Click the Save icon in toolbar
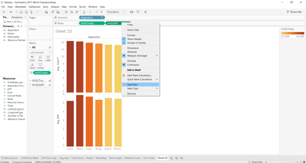The width and height of the screenshot is (306, 163). pyautogui.click(x=21, y=12)
